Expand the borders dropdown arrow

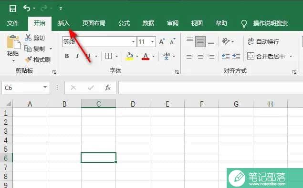tap(117, 56)
